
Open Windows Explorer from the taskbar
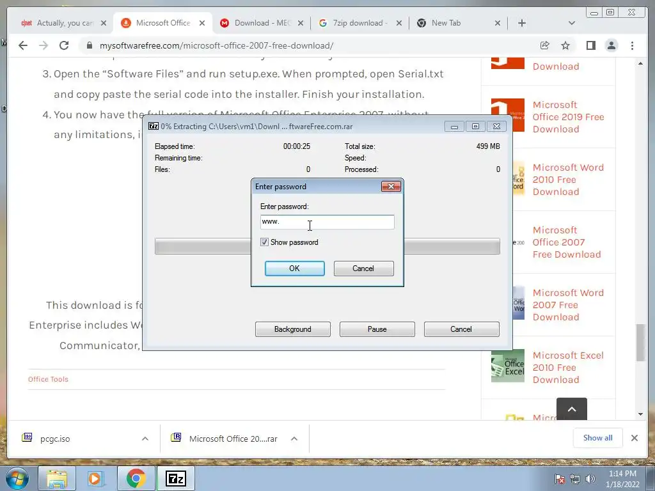click(57, 478)
